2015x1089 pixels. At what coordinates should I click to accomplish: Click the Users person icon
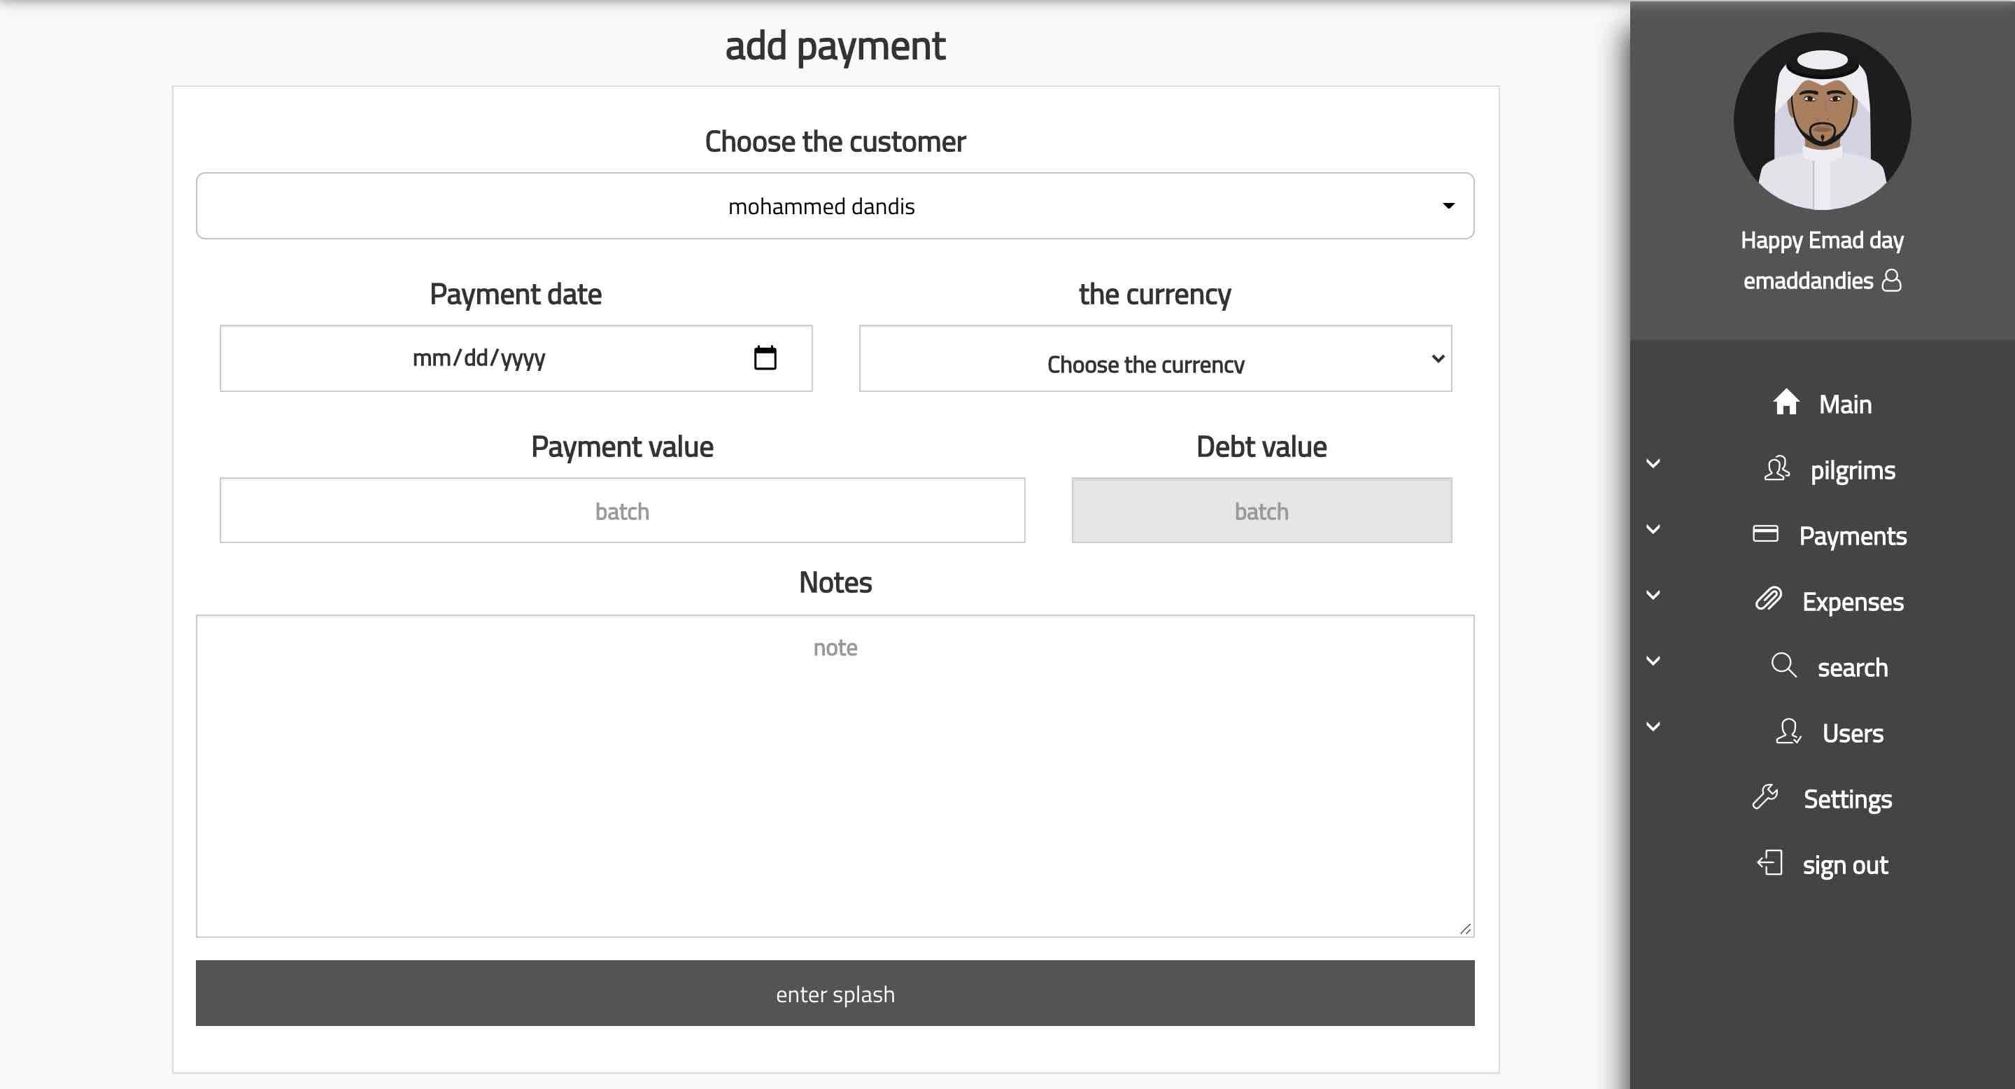1788,731
